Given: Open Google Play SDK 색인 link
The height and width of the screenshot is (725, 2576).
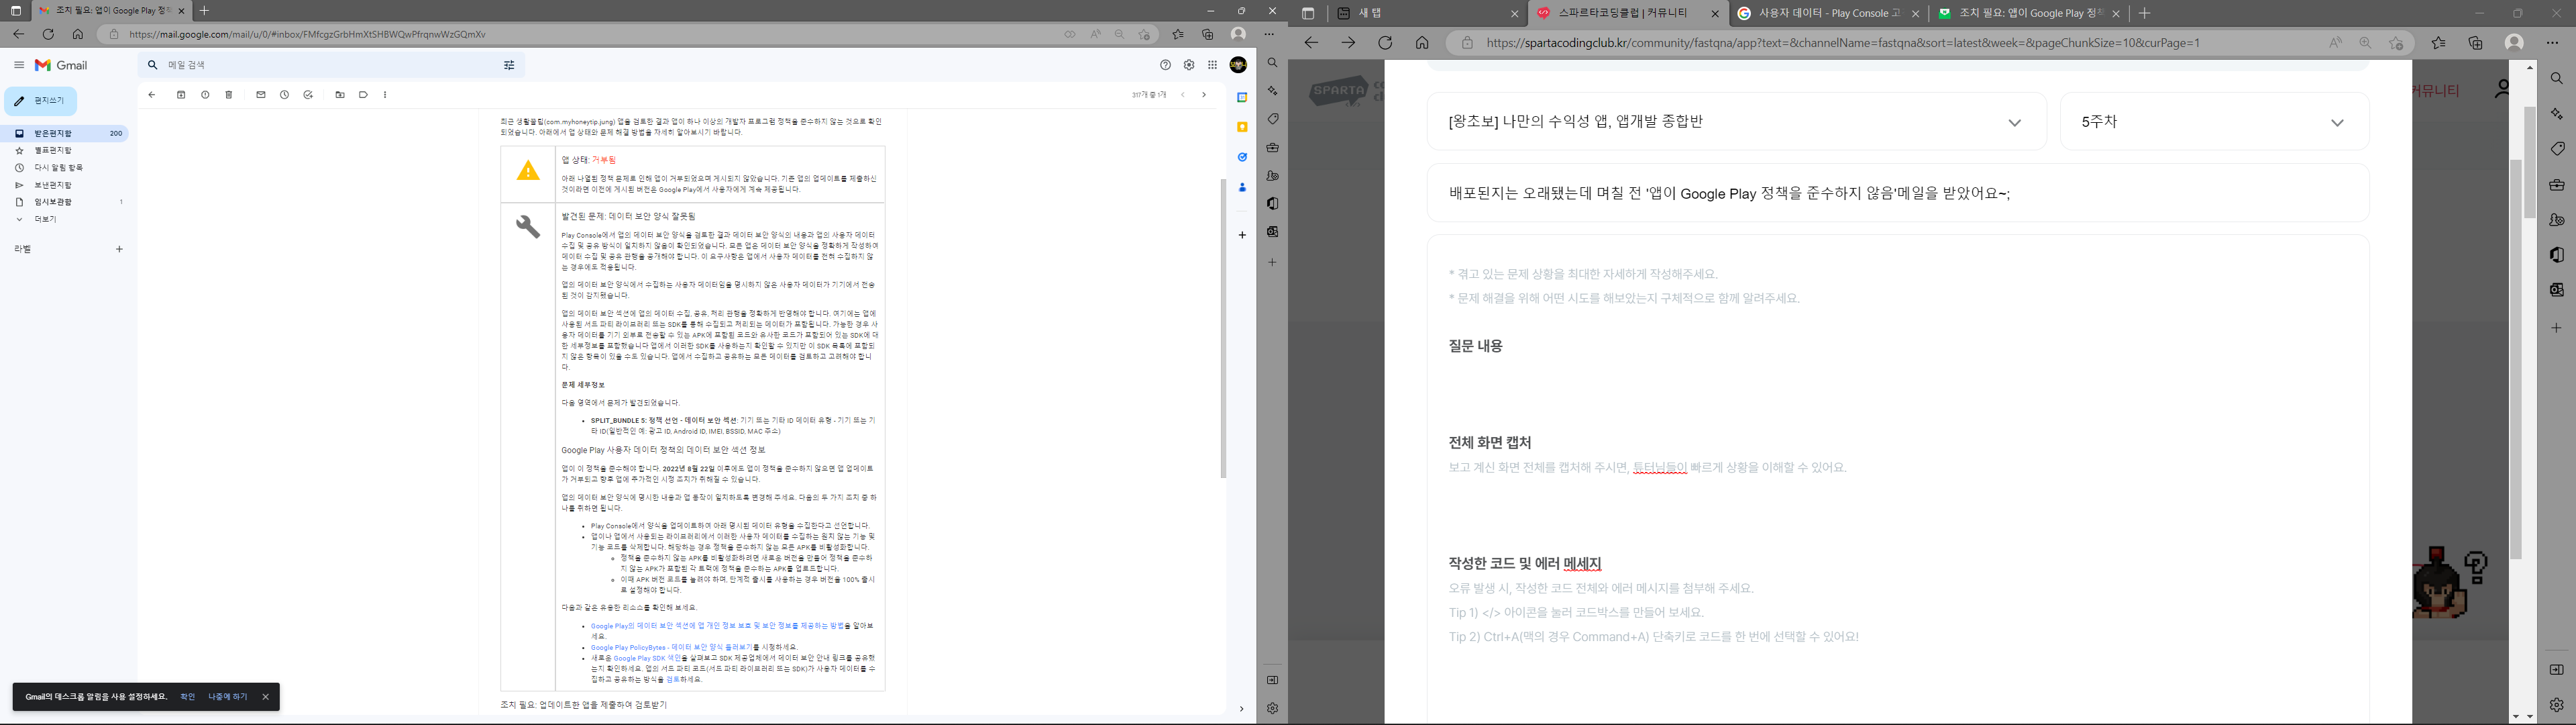Looking at the screenshot, I should (x=647, y=658).
